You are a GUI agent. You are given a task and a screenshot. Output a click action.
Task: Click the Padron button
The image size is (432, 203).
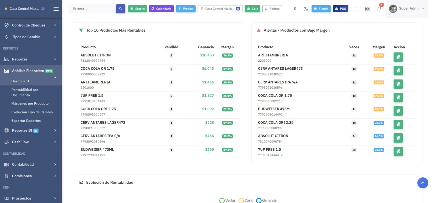[x=272, y=9]
